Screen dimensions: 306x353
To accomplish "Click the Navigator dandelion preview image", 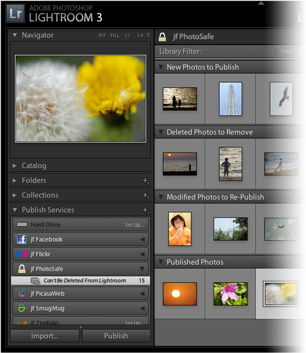I will tap(81, 98).
